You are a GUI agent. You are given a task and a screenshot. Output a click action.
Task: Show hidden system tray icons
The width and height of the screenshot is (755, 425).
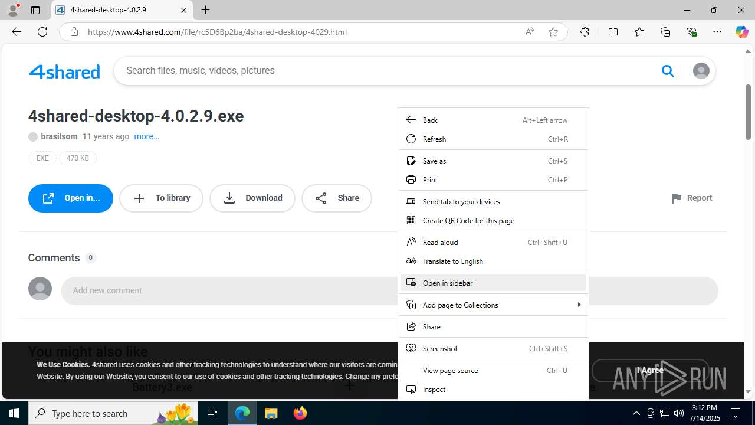click(636, 413)
